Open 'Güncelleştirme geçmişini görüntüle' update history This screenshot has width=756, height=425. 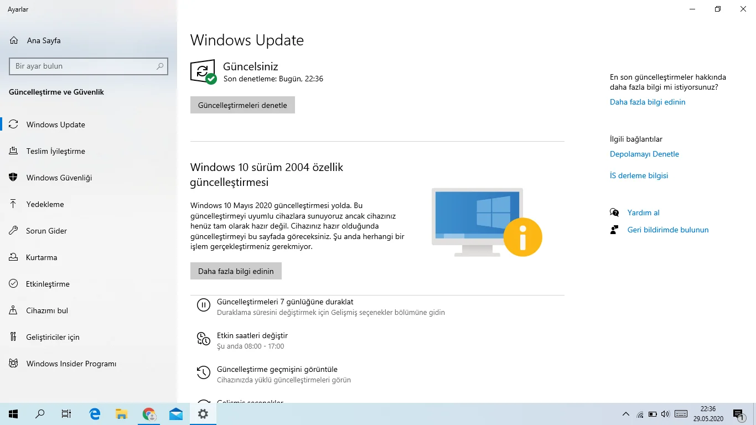277,370
